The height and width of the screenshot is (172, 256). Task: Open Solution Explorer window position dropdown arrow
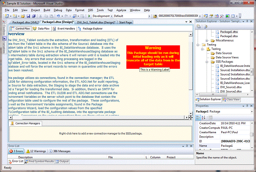click(243, 21)
